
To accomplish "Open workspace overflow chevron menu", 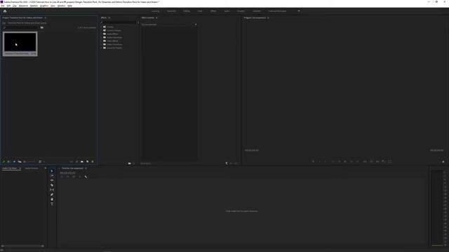I will click(x=299, y=11).
